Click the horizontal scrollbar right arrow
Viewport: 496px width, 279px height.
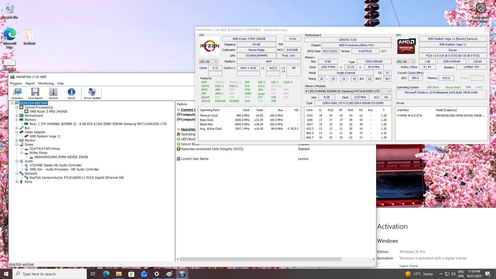pos(373,259)
